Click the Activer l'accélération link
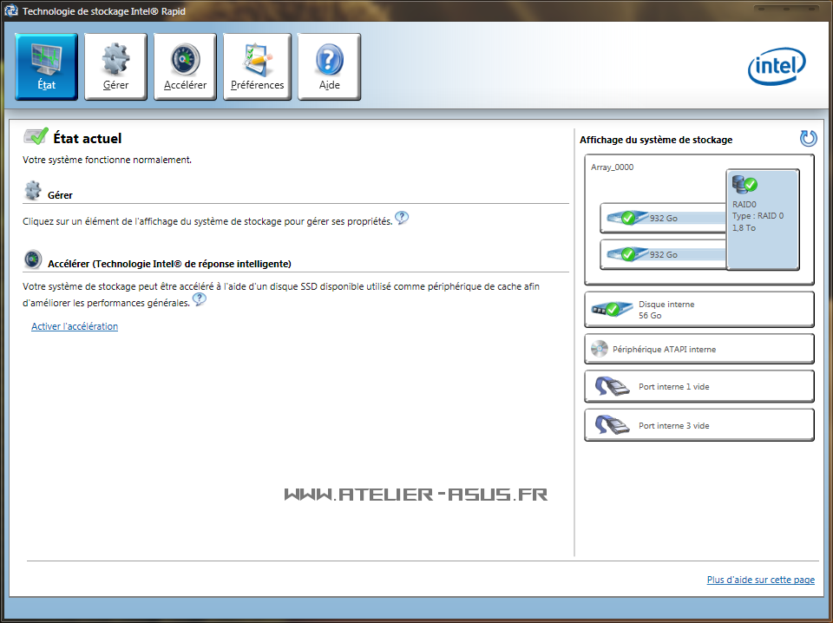833x623 pixels. tap(75, 326)
